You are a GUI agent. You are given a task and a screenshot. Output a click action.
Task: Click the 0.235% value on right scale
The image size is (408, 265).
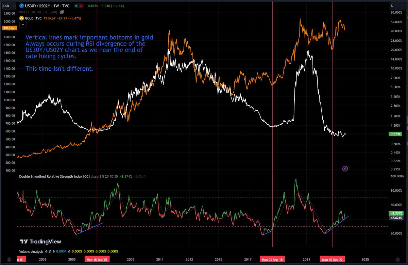(x=396, y=169)
